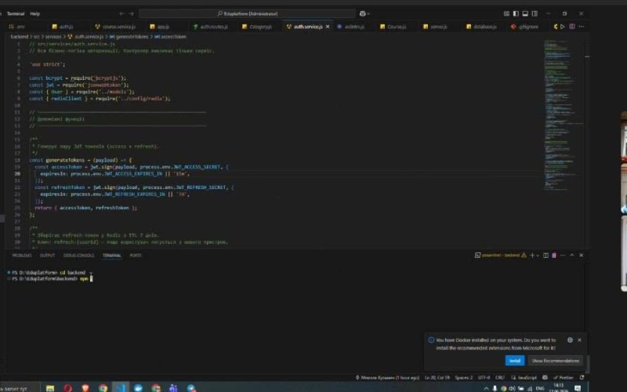627x392 pixels.
Task: Click the Git blame author status bar entry
Action: 387,378
